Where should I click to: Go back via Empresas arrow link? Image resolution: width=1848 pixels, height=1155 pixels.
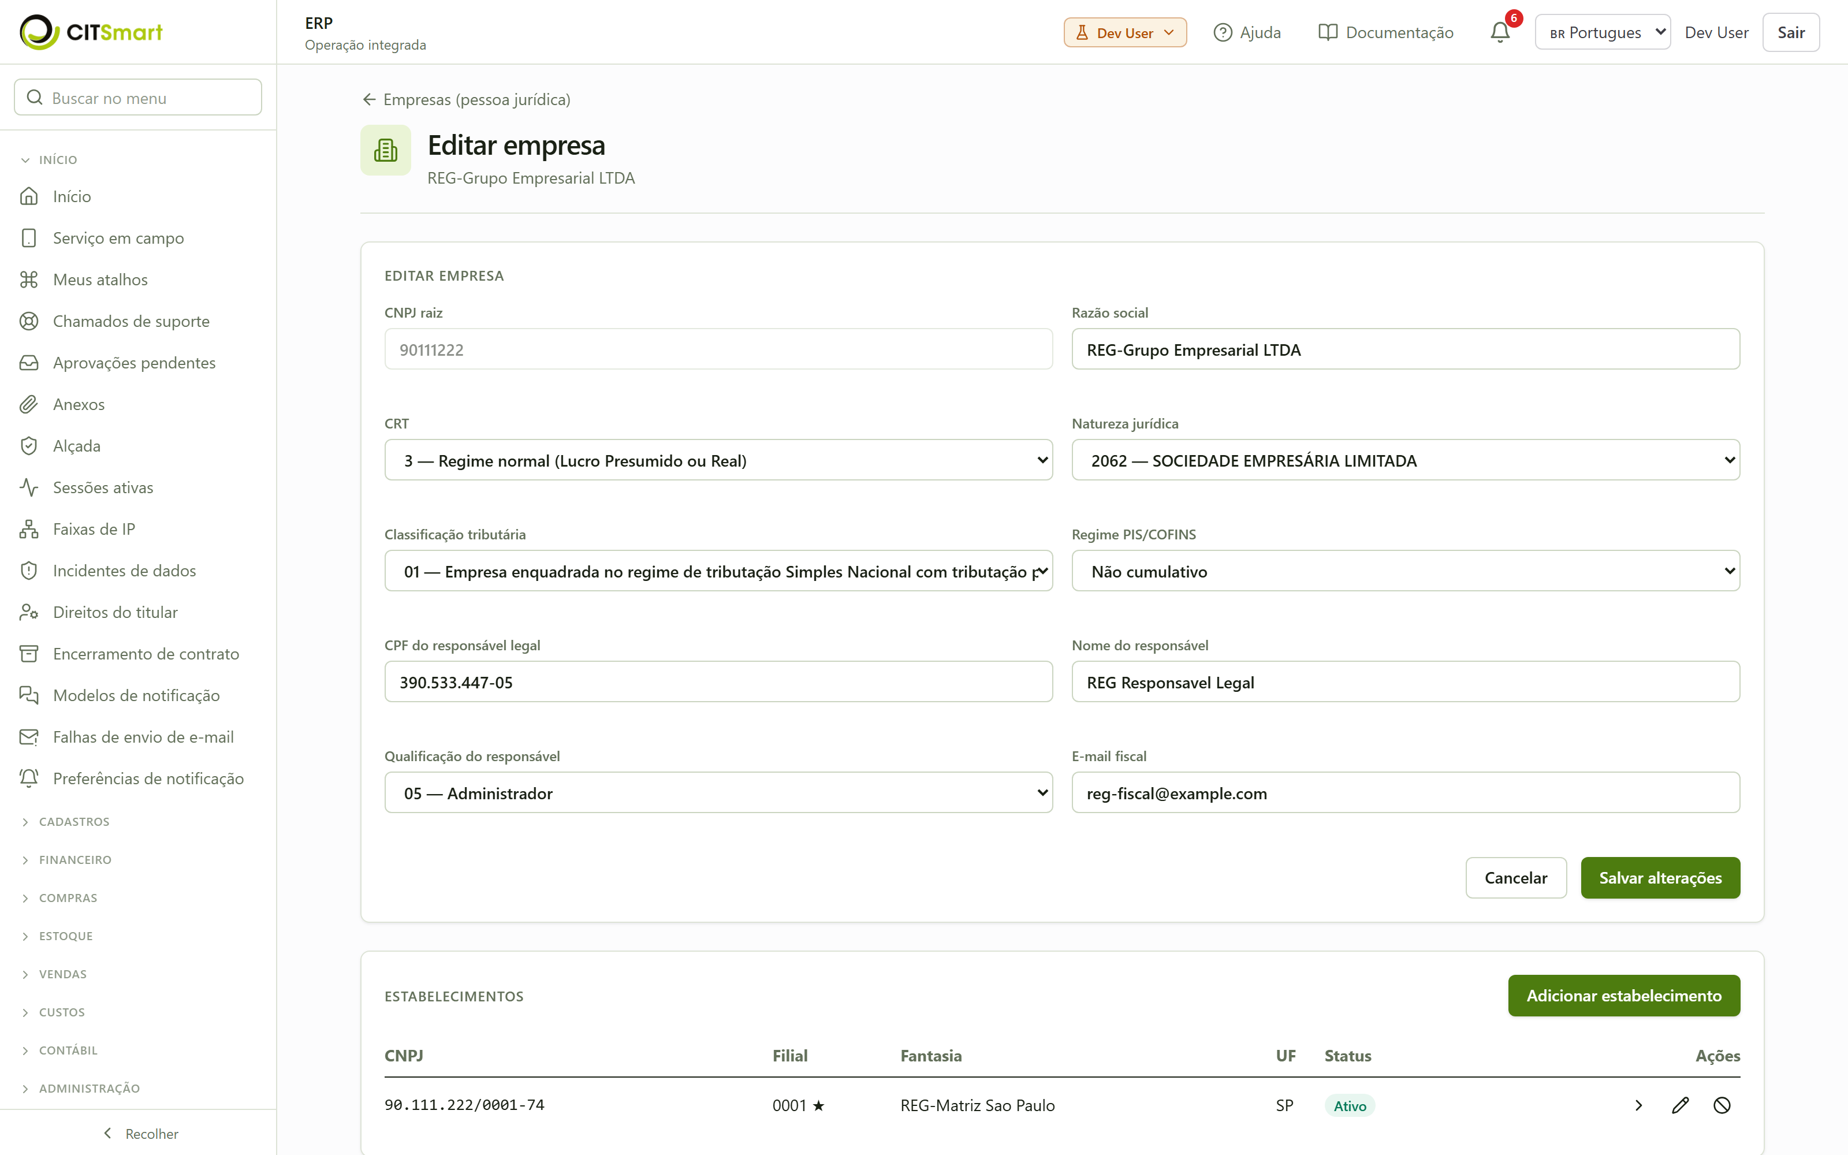coord(466,99)
